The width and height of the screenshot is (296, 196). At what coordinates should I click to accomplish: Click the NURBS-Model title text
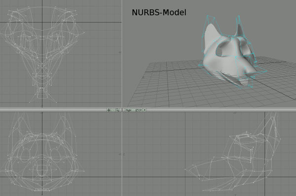(159, 13)
